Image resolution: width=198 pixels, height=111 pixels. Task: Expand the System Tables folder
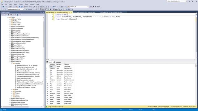(x=10, y=19)
